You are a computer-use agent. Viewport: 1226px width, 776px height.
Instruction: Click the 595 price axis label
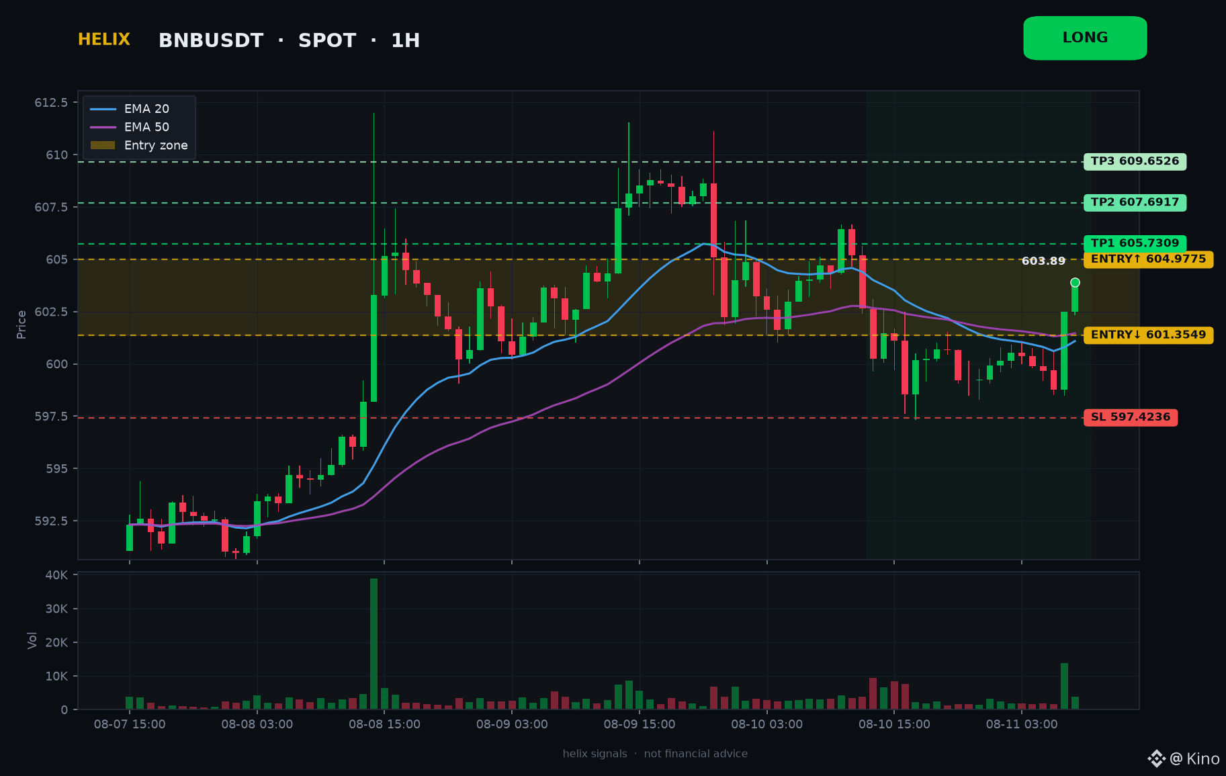click(57, 468)
